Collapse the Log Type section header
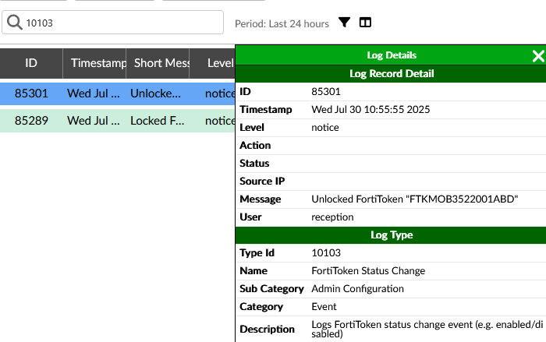 pyautogui.click(x=392, y=234)
